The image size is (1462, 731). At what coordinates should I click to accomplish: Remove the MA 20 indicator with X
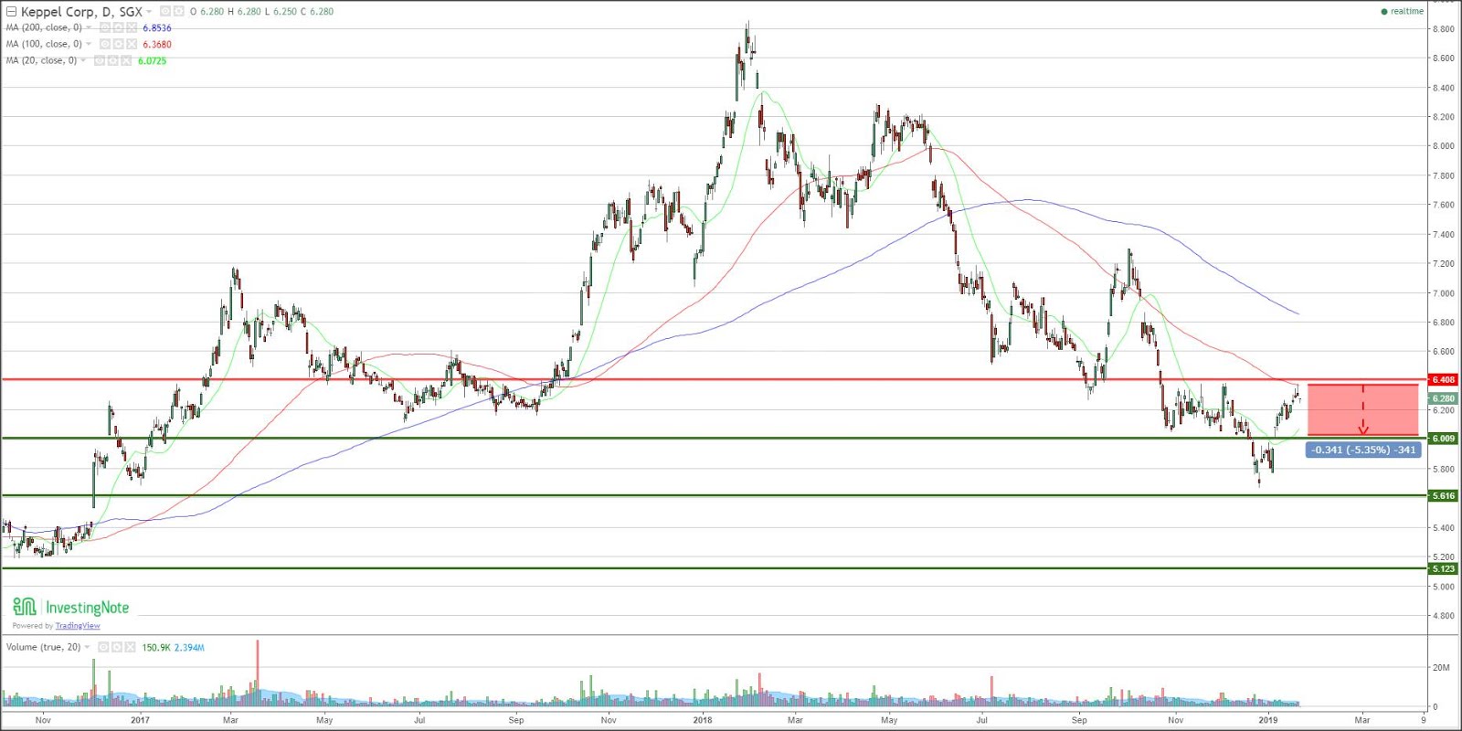click(126, 60)
